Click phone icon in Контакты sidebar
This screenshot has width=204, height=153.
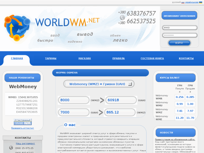click(11, 148)
